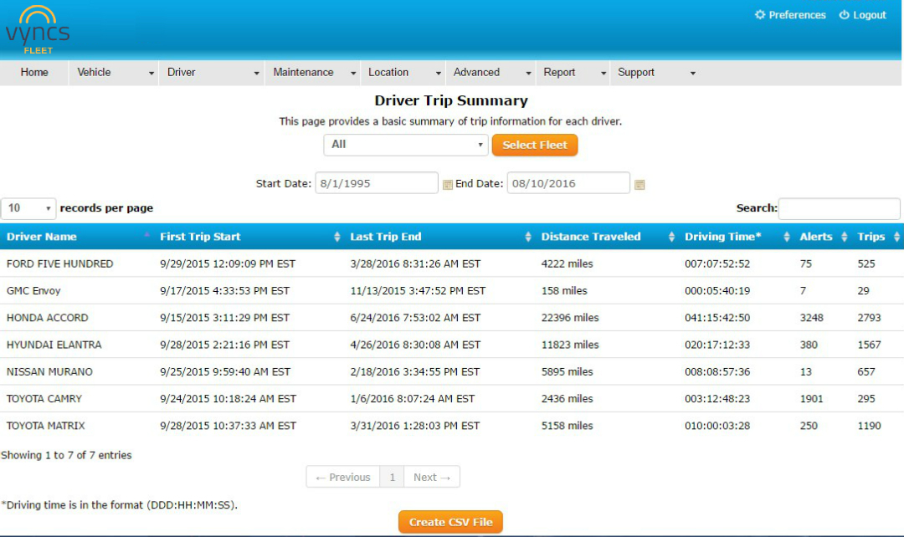904x537 pixels.
Task: Click the 1190 trips cell
Action: (869, 426)
